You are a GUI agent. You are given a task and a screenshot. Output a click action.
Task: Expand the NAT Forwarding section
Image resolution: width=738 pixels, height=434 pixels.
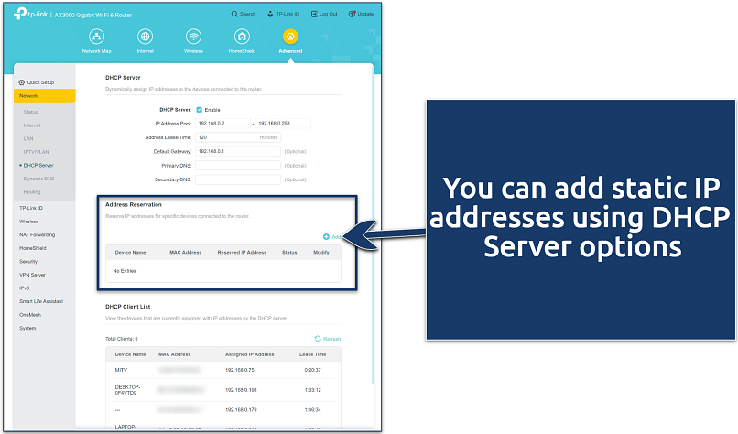tap(37, 234)
